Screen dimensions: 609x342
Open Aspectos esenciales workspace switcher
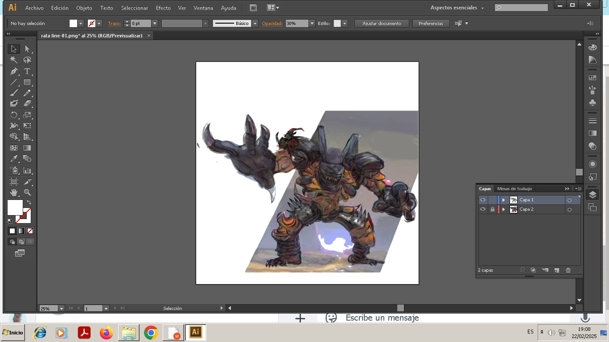coord(457,8)
